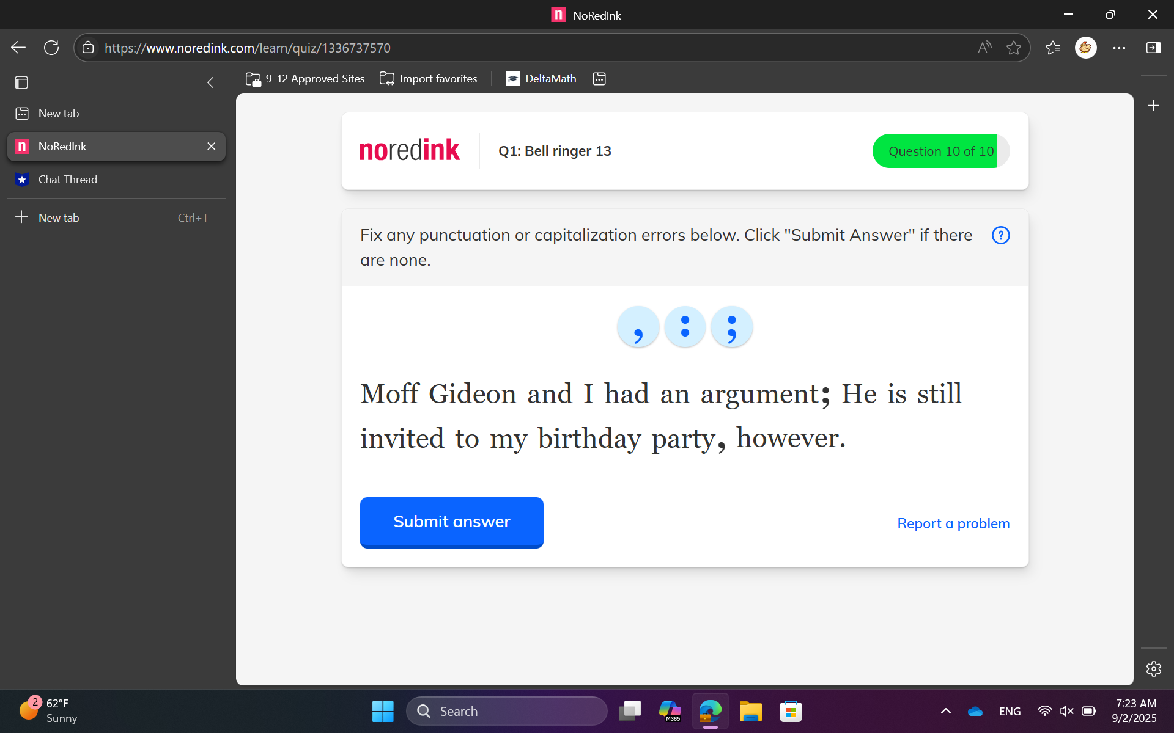This screenshot has height=733, width=1174.
Task: Toggle the favorite star for this page
Action: coord(1015,47)
